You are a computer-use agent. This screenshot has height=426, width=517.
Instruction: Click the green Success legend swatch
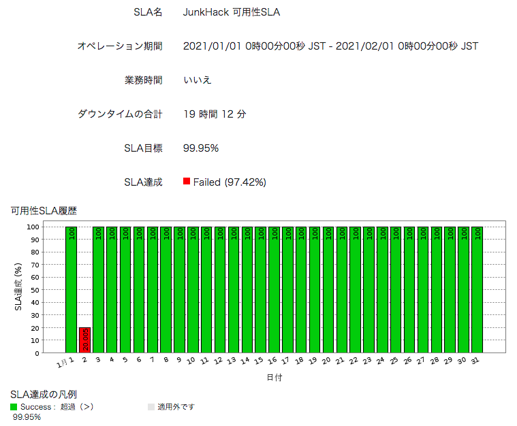point(14,407)
